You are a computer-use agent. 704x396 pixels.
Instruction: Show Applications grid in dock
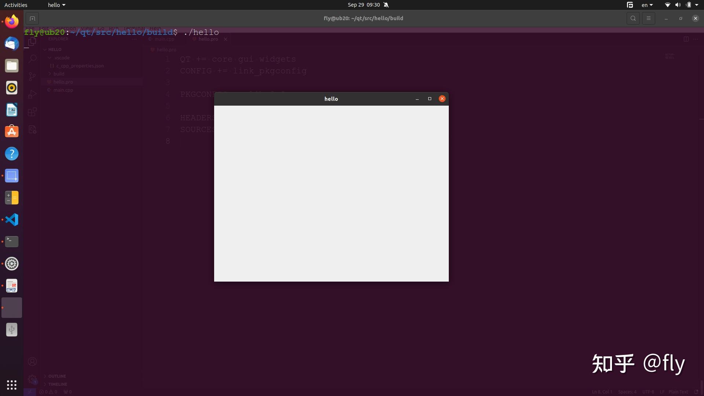click(12, 385)
